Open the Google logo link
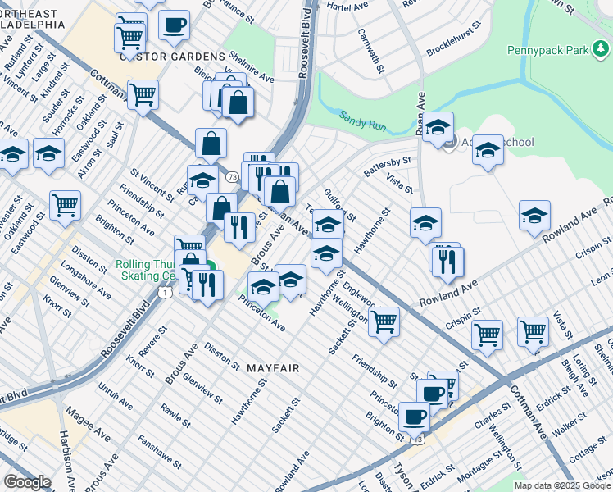 coord(27,483)
